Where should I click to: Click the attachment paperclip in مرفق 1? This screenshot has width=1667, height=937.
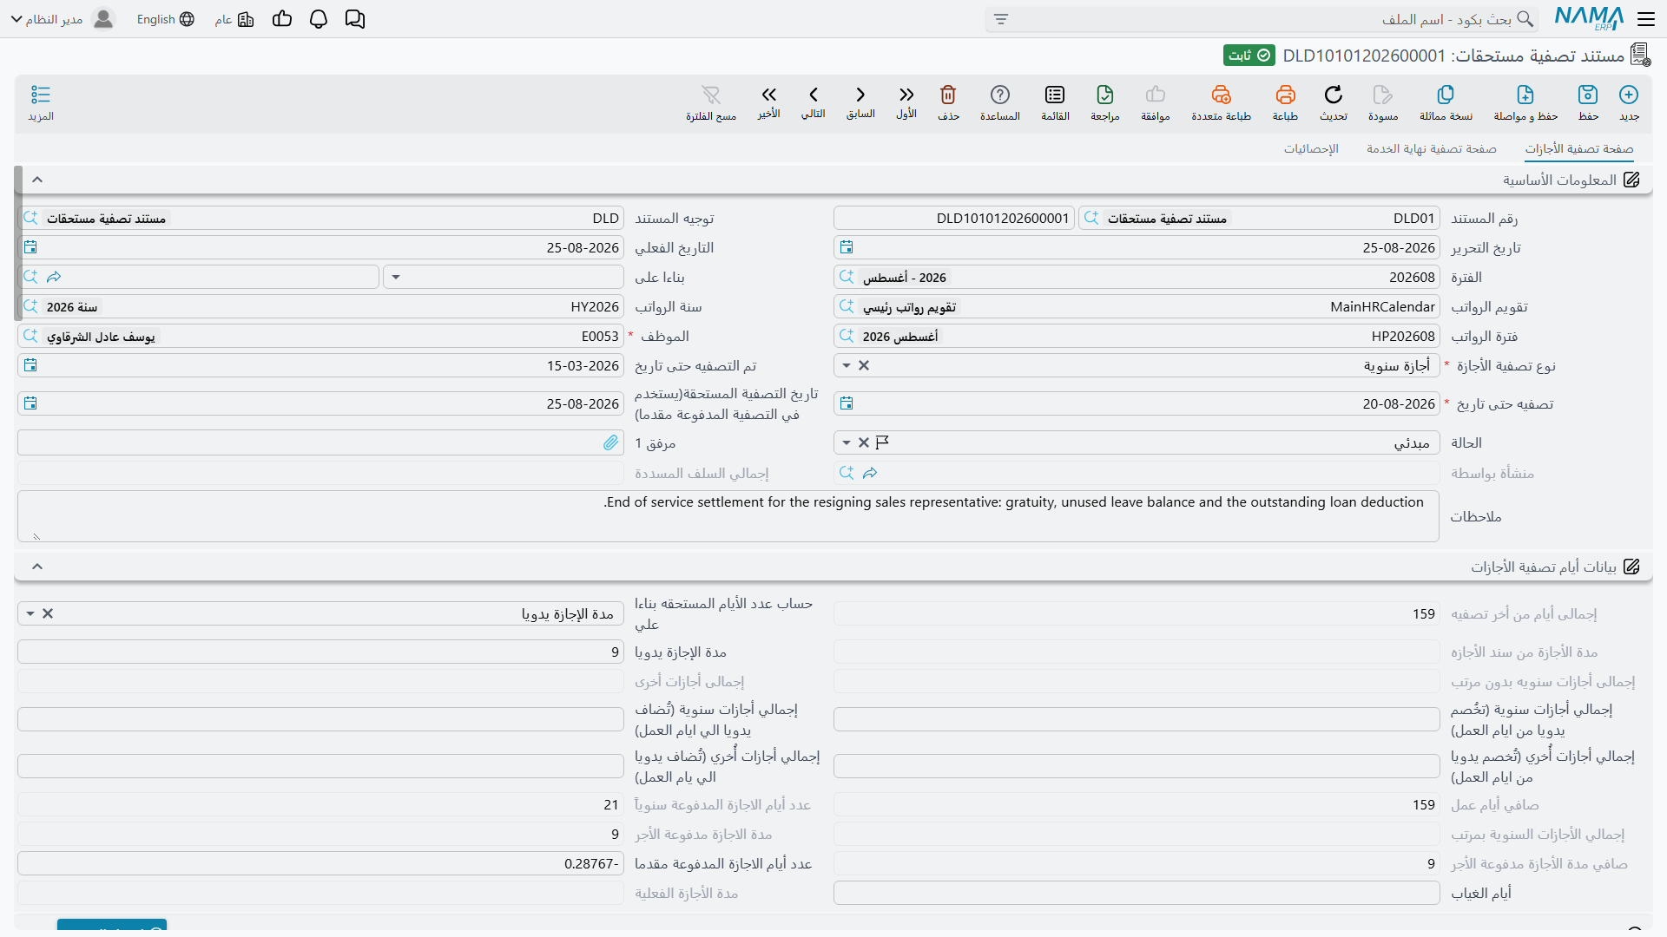(611, 443)
